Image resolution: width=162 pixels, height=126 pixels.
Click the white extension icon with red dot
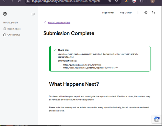pos(134,1)
